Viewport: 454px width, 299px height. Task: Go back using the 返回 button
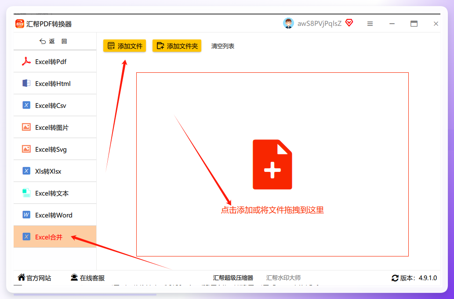point(54,41)
